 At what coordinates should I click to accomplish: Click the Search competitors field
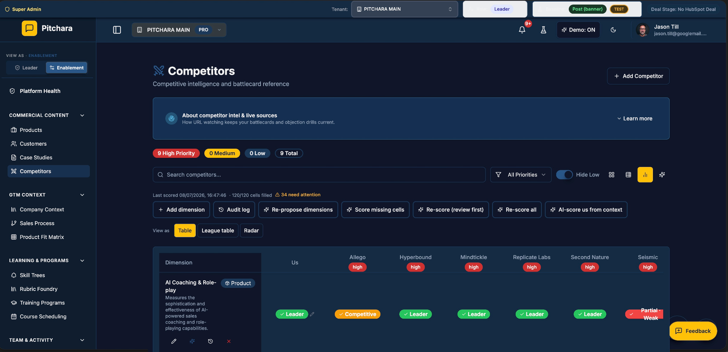(319, 175)
